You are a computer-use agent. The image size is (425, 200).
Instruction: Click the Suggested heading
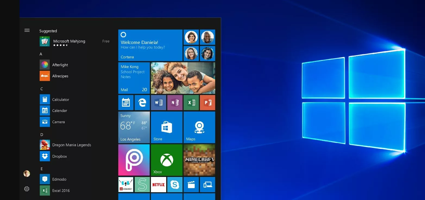click(48, 31)
